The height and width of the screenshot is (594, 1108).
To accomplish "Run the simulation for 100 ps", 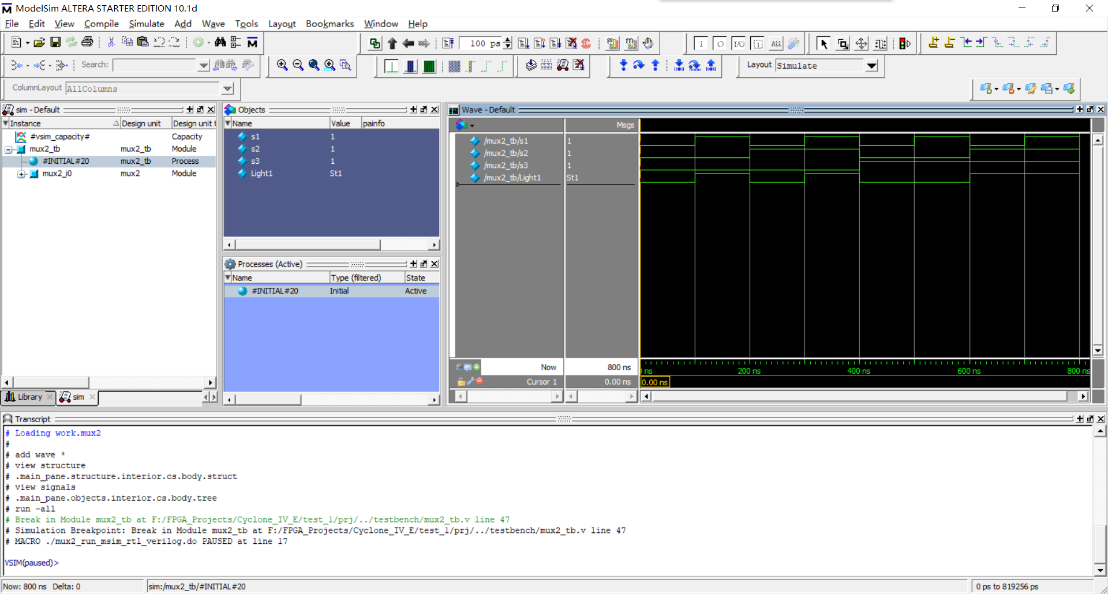I will (525, 43).
